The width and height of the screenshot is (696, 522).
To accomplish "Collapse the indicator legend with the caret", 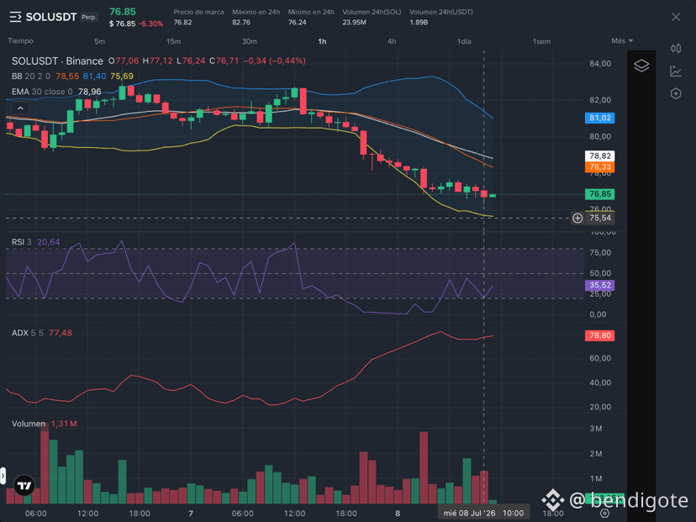I will tap(20, 108).
